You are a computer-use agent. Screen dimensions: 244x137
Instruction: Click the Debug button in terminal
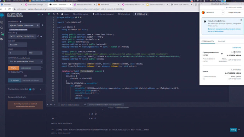pyautogui.click(x=233, y=130)
